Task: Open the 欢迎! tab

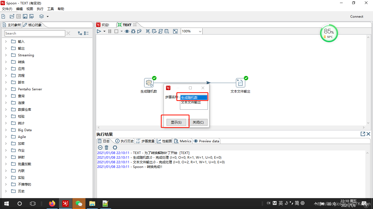Action: click(103, 25)
